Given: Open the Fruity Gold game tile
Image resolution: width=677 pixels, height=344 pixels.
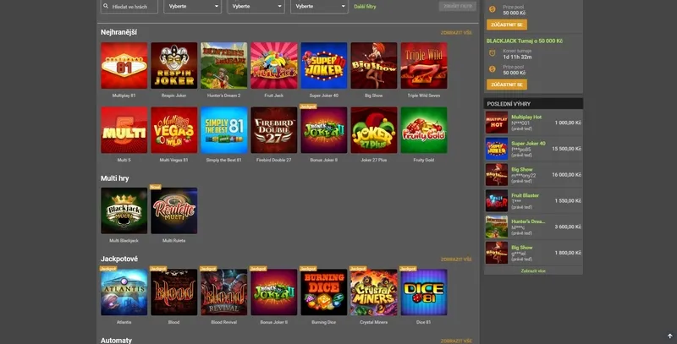Looking at the screenshot, I should pos(423,129).
